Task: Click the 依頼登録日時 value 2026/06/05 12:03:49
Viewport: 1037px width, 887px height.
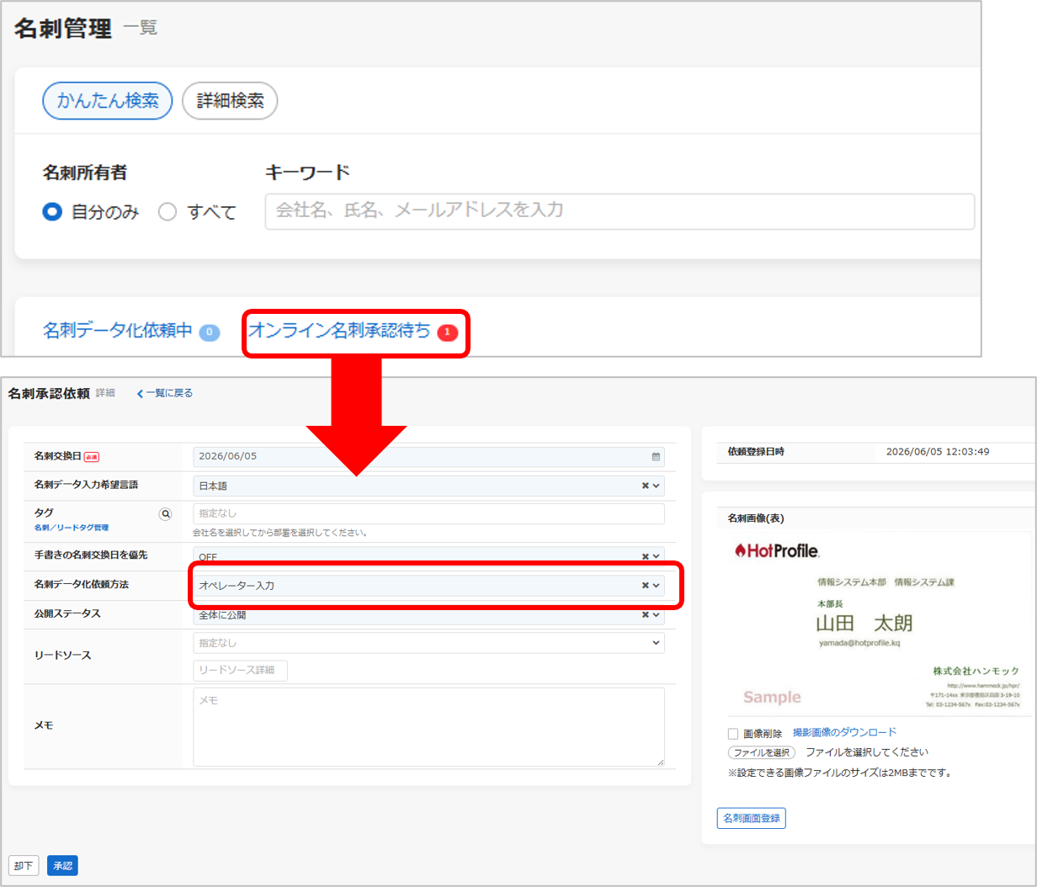Action: (x=938, y=452)
